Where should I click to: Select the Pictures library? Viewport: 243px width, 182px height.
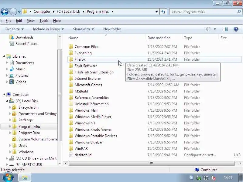[22, 76]
